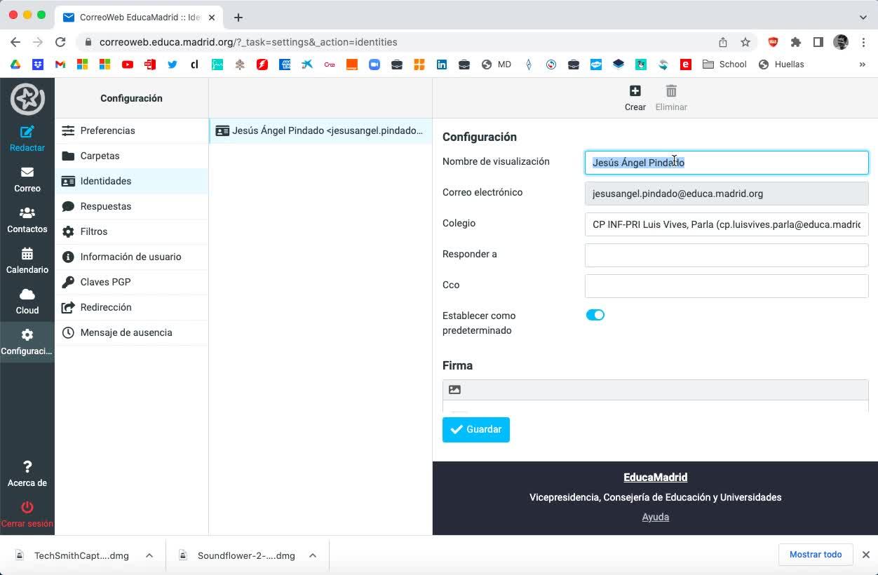This screenshot has width=878, height=575.
Task: Select Filtros in settings menu
Action: 94,231
